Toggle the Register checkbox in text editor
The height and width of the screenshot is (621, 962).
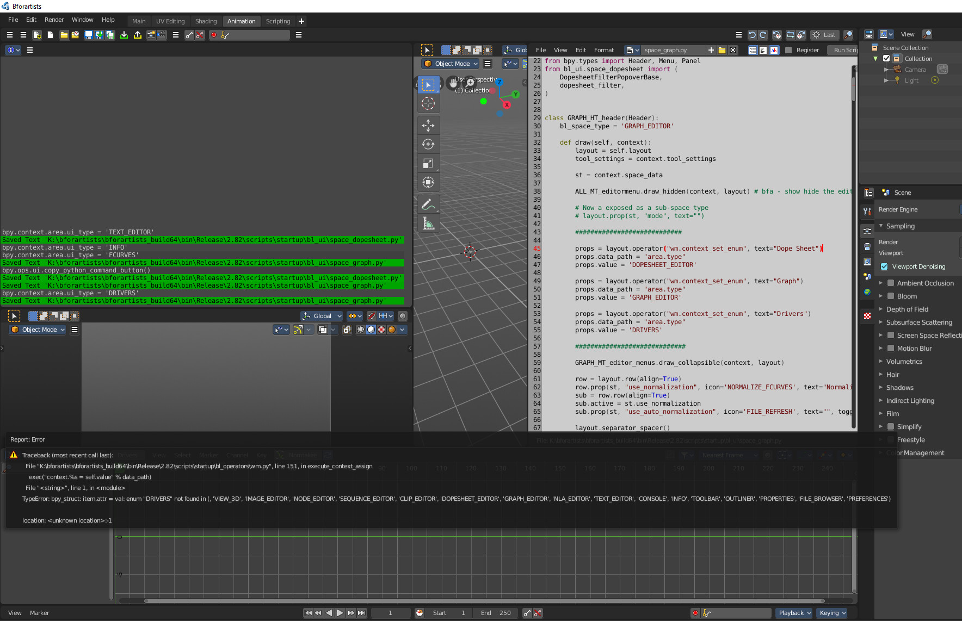[788, 50]
